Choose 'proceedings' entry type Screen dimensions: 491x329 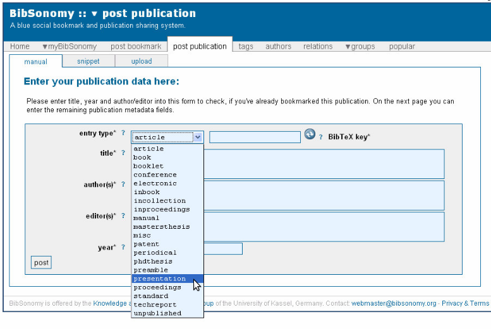[167, 287]
